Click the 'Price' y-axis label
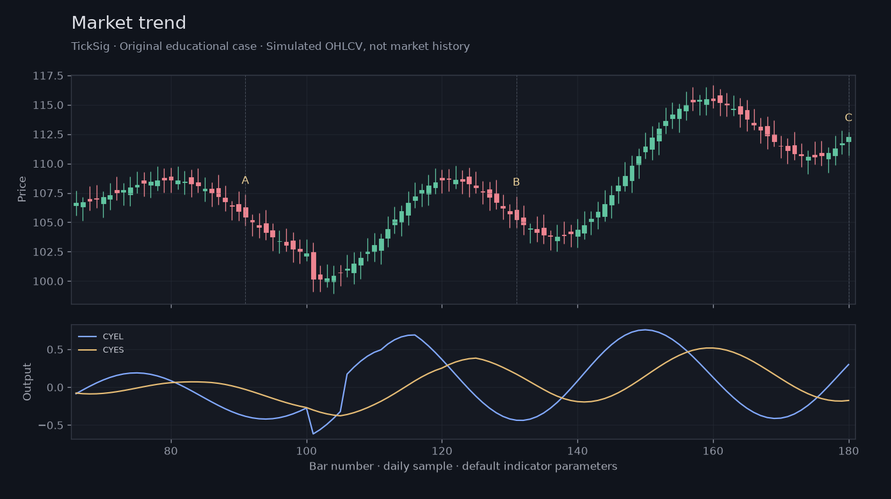The height and width of the screenshot is (499, 891). tap(22, 189)
